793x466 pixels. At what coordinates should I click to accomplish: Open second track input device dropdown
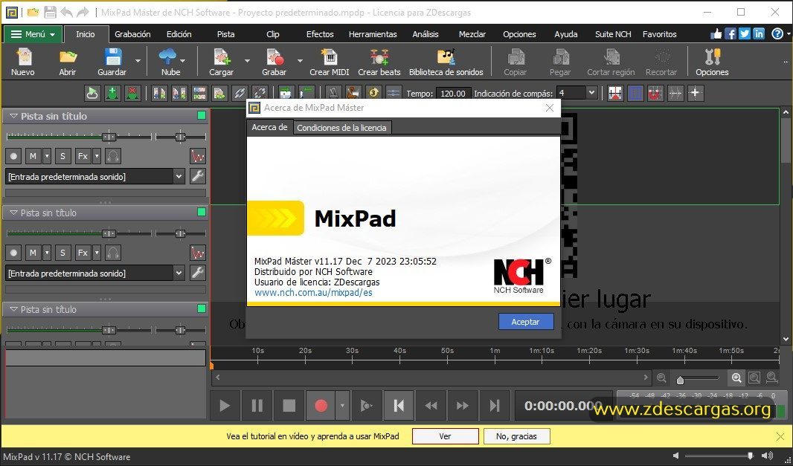(179, 273)
